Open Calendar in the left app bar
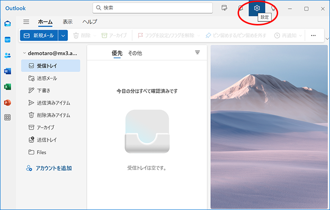The width and height of the screenshot is (330, 210). point(8,40)
